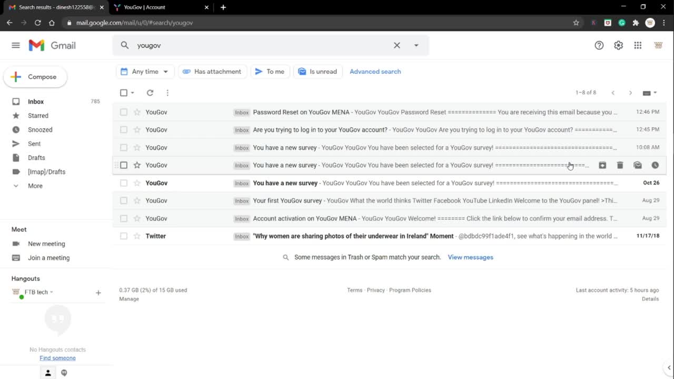Go to the older results page arrow
674x379 pixels.
(630, 93)
